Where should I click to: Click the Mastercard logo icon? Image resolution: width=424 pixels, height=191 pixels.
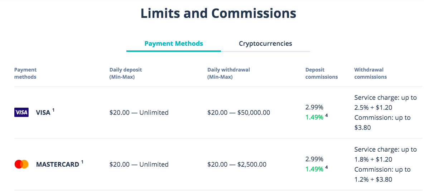coord(21,164)
